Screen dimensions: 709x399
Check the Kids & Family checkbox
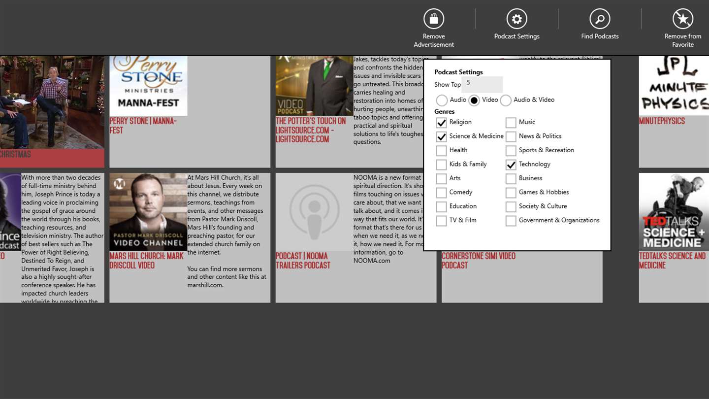[x=441, y=165]
